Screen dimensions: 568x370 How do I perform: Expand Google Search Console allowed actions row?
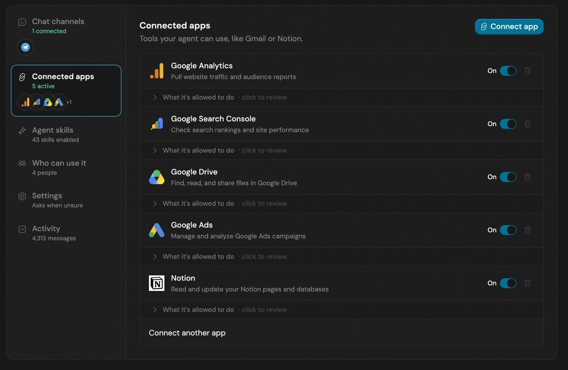(x=341, y=150)
